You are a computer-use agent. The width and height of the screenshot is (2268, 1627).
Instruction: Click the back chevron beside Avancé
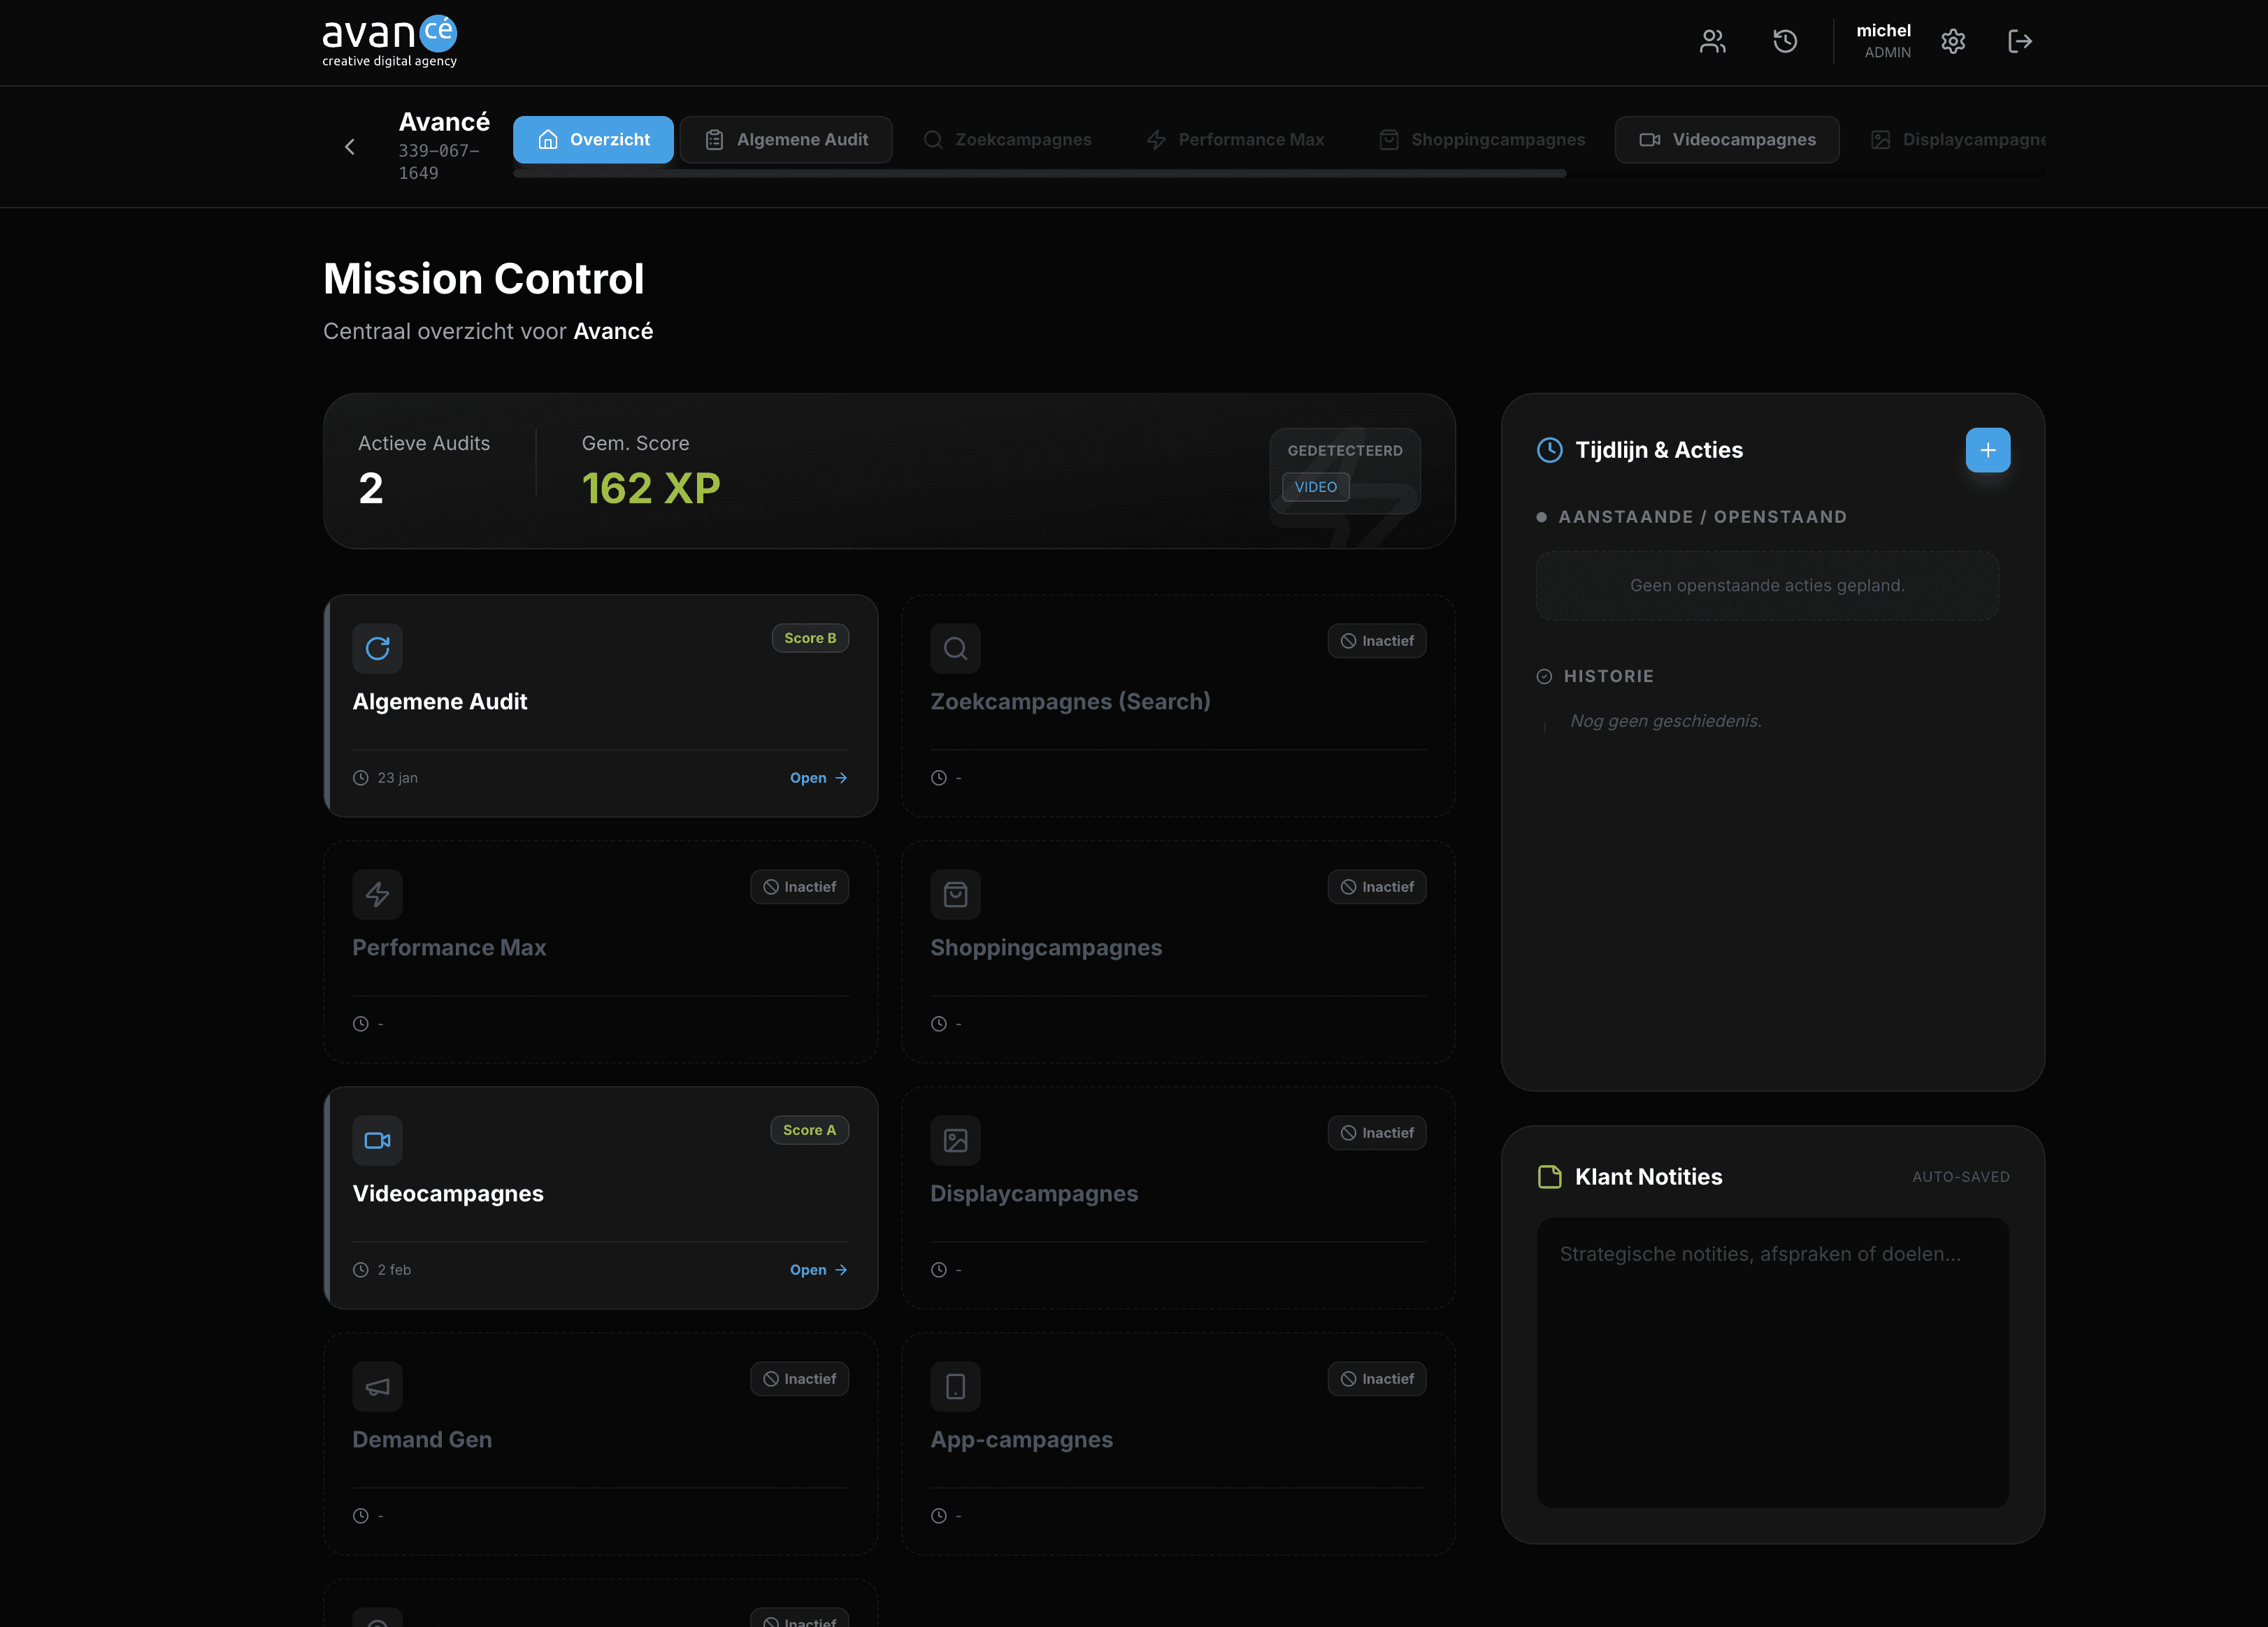click(x=350, y=147)
